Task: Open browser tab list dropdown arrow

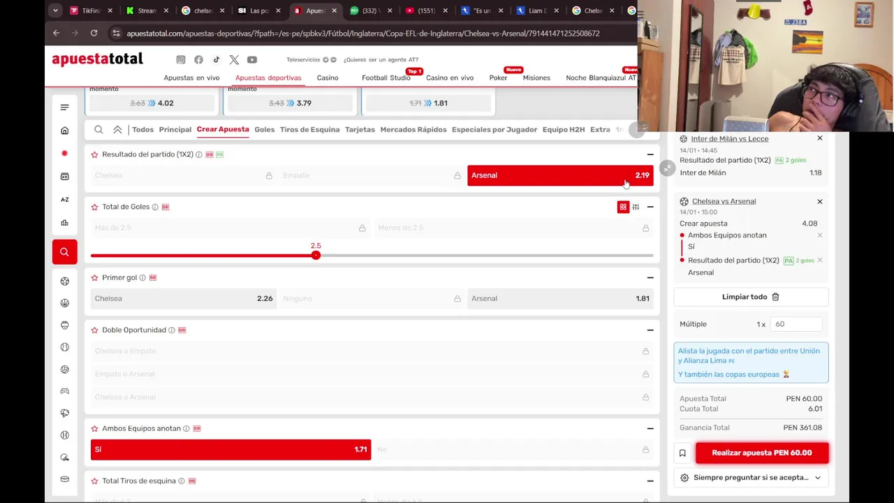Action: pos(55,10)
